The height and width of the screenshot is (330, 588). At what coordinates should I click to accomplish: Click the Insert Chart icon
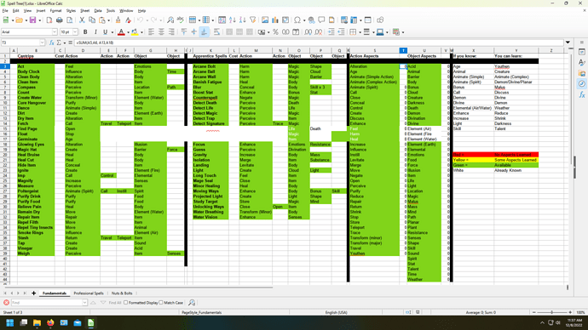(275, 20)
